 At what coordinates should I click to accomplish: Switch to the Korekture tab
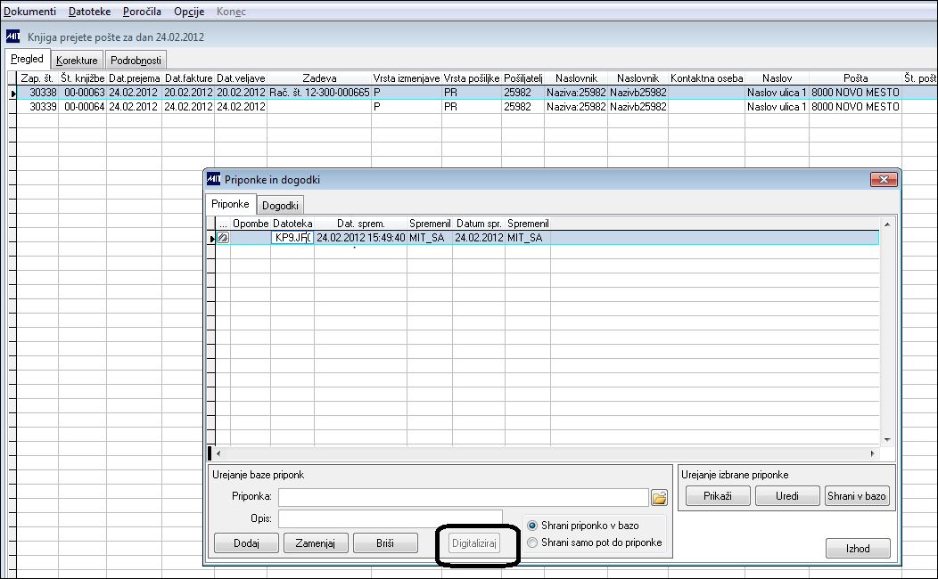click(x=77, y=61)
